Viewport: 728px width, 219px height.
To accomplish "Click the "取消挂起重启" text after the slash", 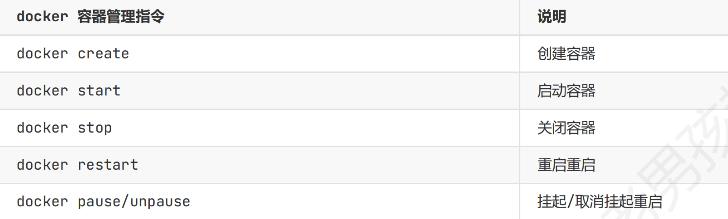I will coord(619,202).
